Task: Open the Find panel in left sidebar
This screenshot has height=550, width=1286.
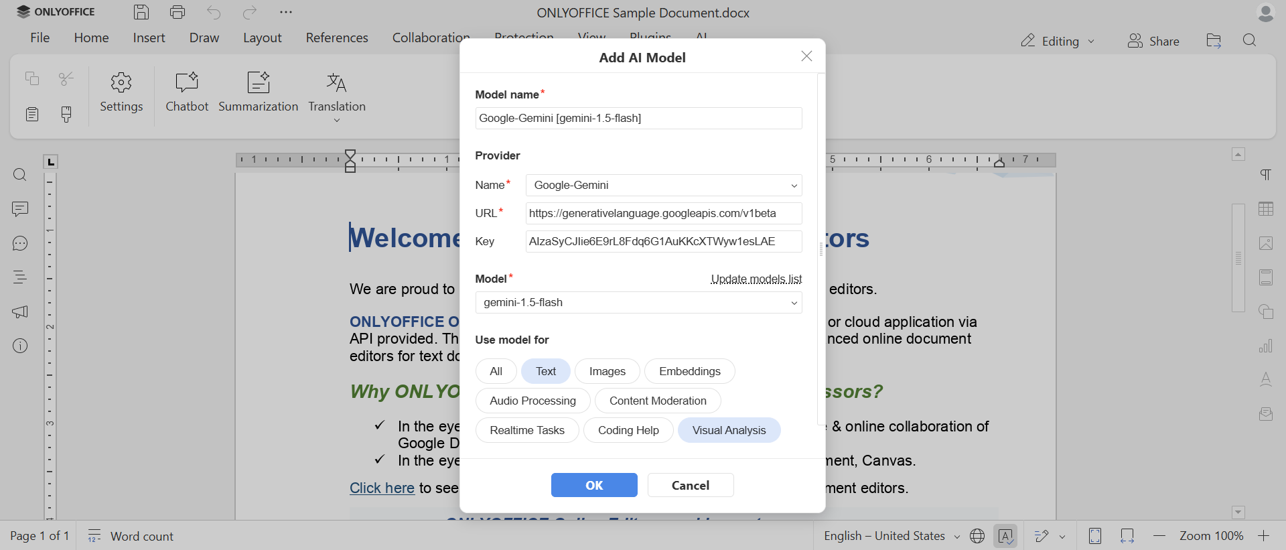Action: [x=20, y=175]
